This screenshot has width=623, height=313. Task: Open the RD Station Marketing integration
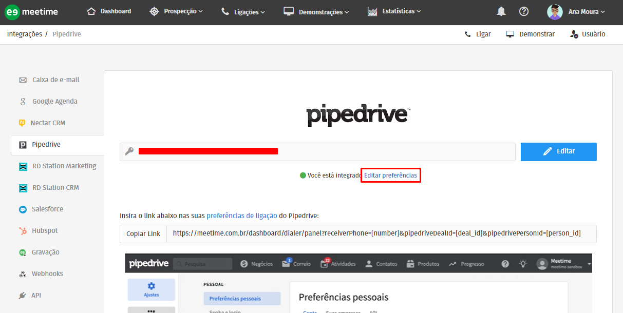(58, 166)
